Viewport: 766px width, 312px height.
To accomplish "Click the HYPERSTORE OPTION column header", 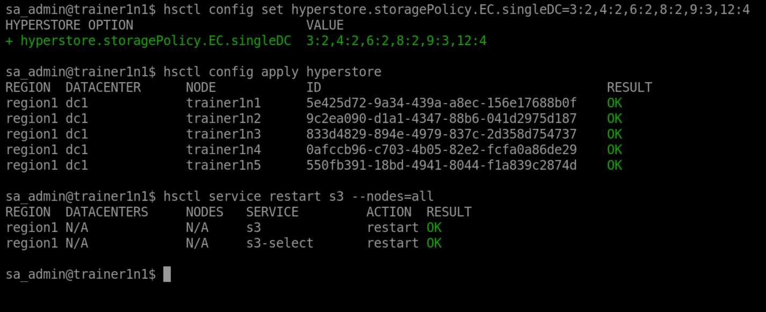I will point(69,25).
